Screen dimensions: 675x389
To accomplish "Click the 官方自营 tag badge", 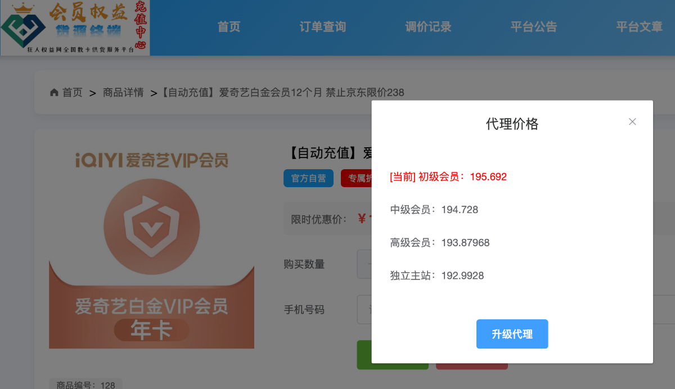I will [308, 178].
